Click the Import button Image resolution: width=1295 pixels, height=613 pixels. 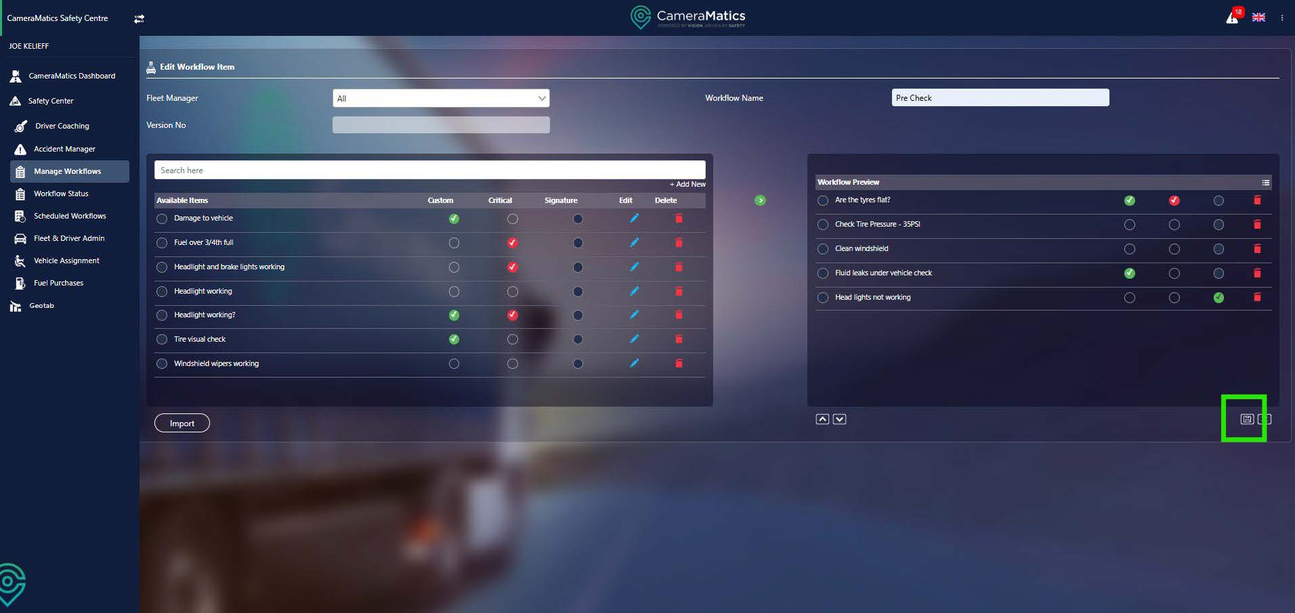(x=182, y=424)
